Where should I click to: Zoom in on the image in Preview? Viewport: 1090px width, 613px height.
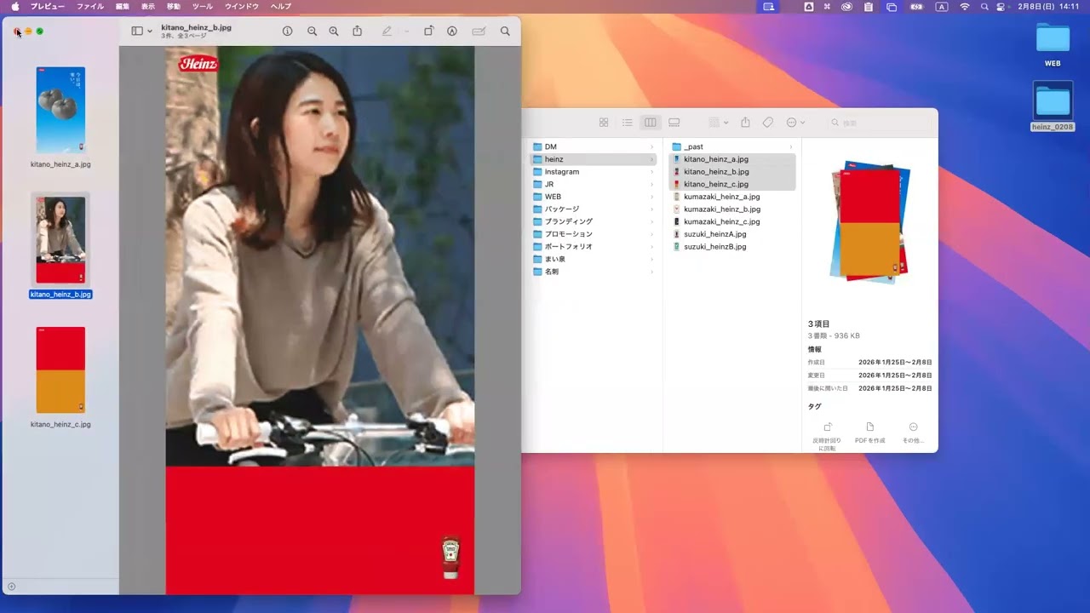tap(334, 31)
